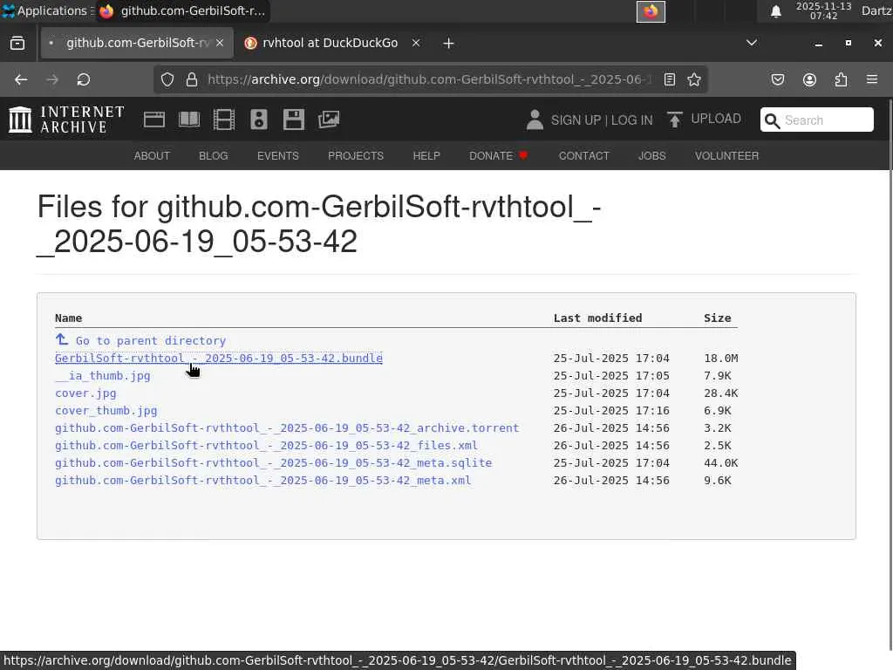Open the system notifications bell icon
This screenshot has width=893, height=670.
click(x=775, y=11)
